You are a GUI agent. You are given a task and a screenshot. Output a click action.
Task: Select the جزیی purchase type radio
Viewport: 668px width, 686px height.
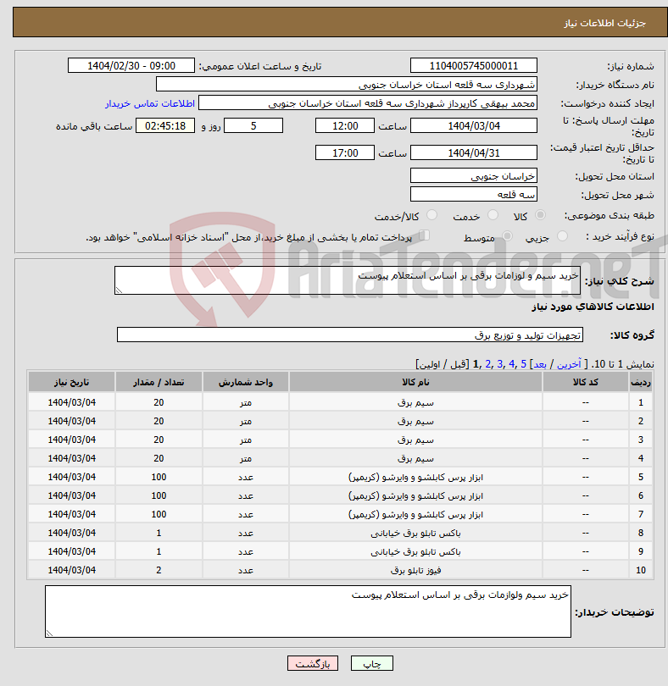[562, 236]
